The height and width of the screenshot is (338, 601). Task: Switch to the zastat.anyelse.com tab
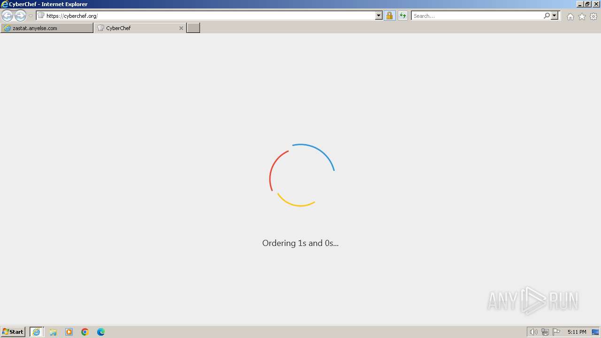[47, 28]
